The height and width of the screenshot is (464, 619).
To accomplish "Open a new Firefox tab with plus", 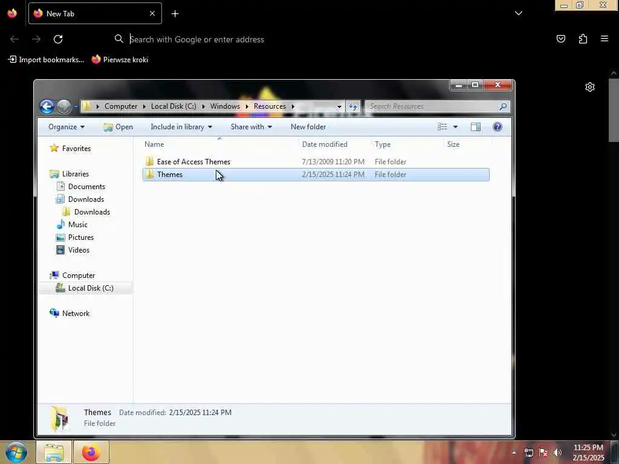I will pos(175,14).
